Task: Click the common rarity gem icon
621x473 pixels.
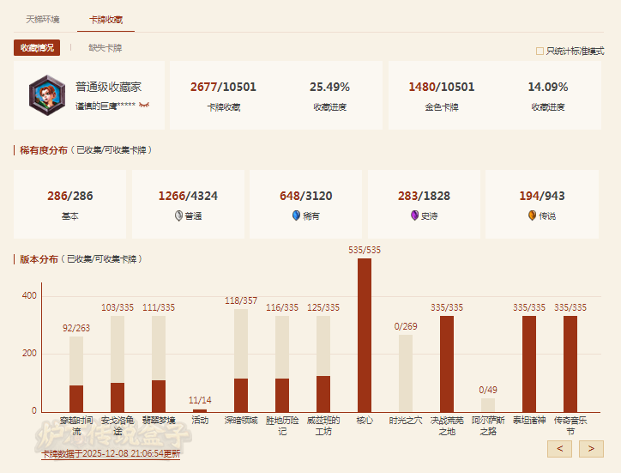Action: (x=178, y=216)
